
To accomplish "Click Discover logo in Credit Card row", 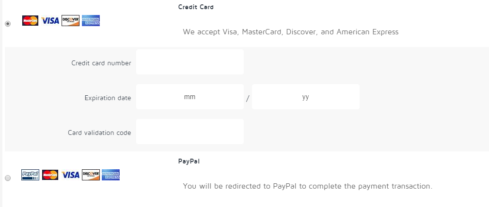I will (70, 20).
